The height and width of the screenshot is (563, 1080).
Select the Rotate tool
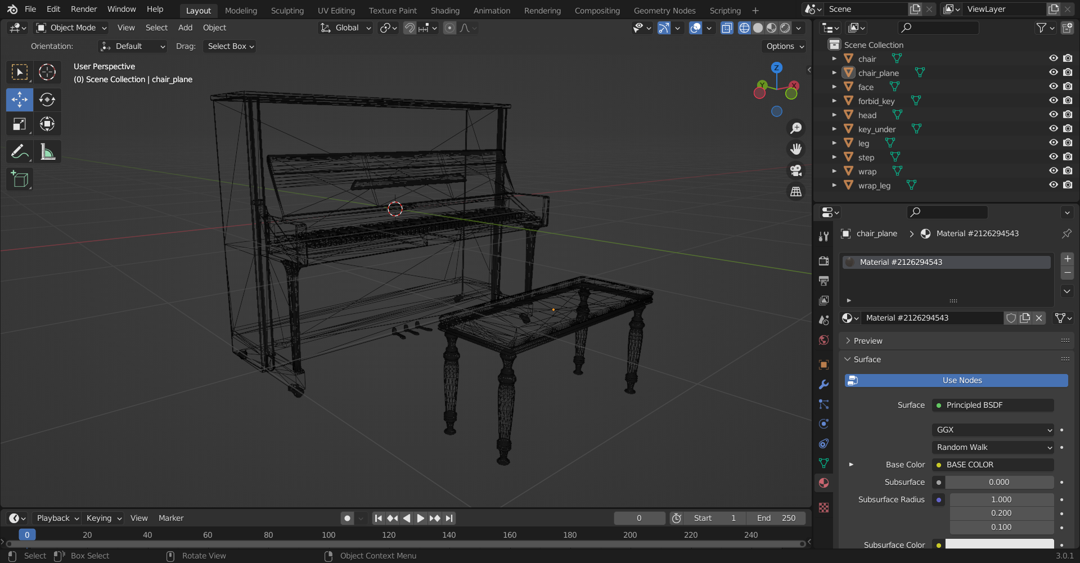(47, 99)
